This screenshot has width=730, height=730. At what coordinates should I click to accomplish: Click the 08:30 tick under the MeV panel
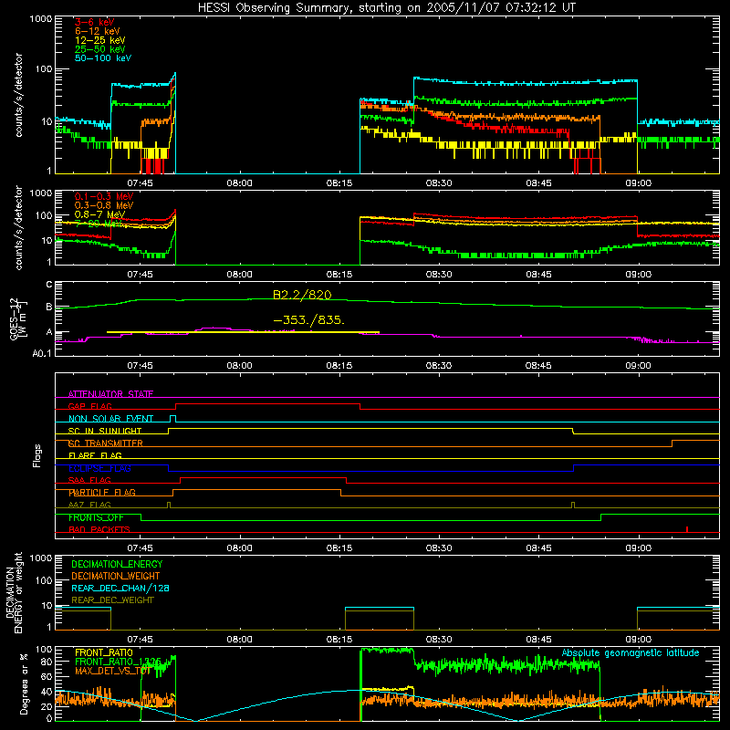pos(439,275)
